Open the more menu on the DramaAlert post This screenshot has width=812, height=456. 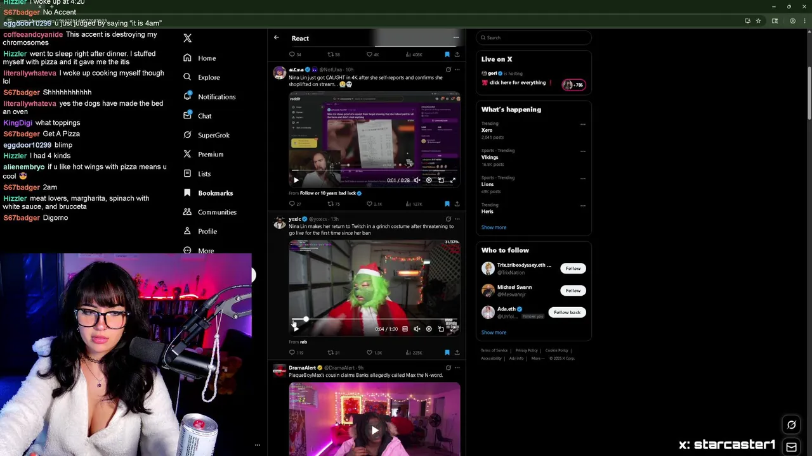(457, 367)
